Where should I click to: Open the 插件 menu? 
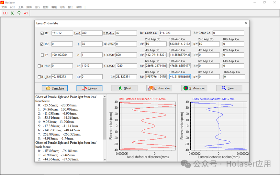coord(29,7)
